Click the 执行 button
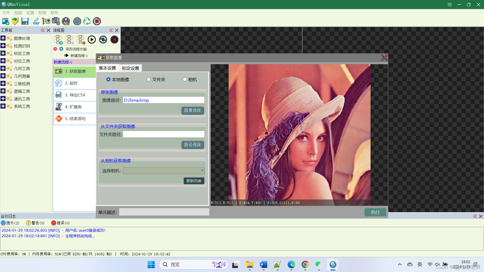The image size is (484, 272). coord(375,212)
